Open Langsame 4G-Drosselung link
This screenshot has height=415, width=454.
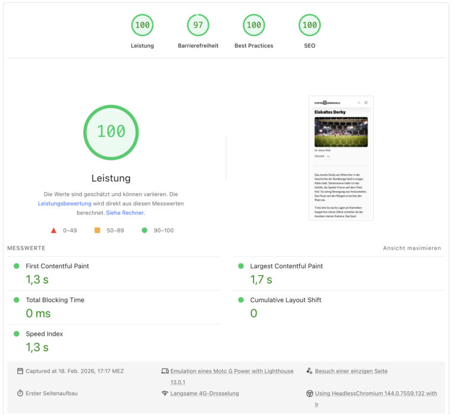point(205,393)
